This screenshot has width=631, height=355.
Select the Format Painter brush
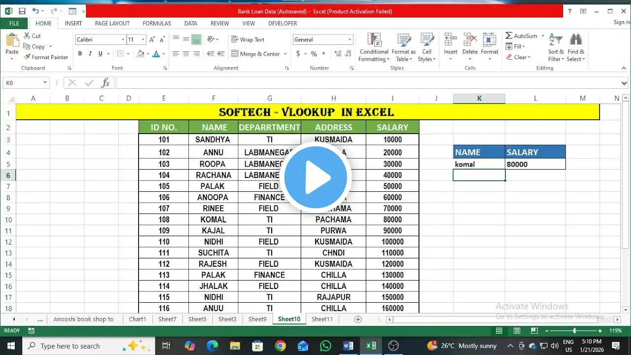(x=27, y=57)
